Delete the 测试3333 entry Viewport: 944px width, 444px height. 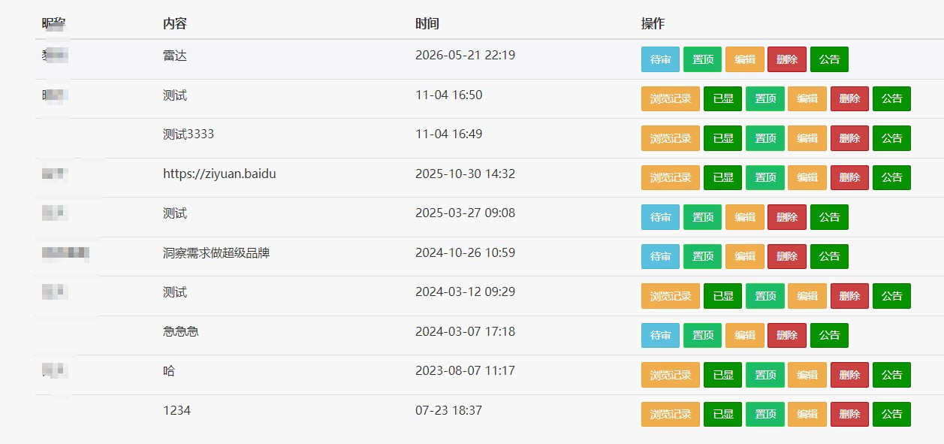pyautogui.click(x=849, y=138)
